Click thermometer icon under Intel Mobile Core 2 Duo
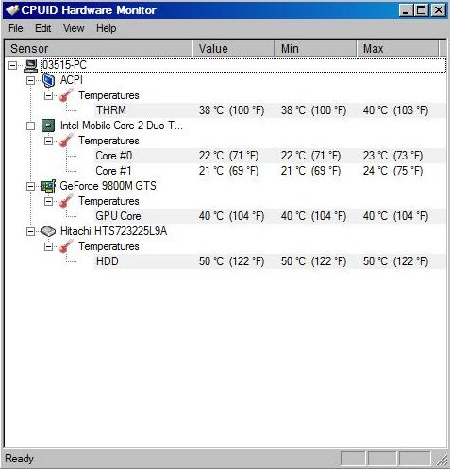 tap(66, 141)
